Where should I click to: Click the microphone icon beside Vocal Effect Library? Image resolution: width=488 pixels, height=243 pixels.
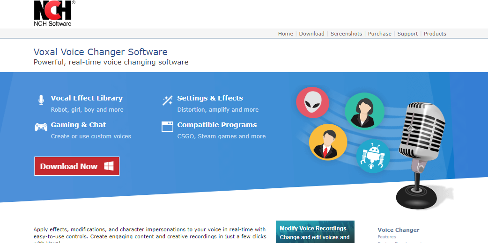41,100
